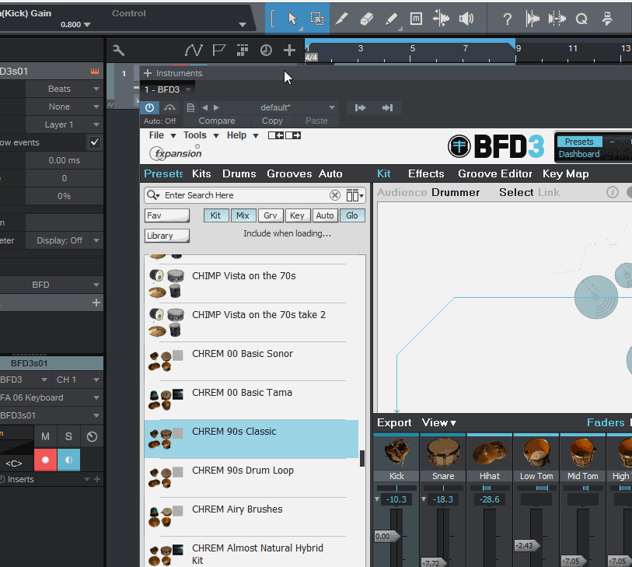
Task: Select the Bend tool
Action: coord(441,19)
